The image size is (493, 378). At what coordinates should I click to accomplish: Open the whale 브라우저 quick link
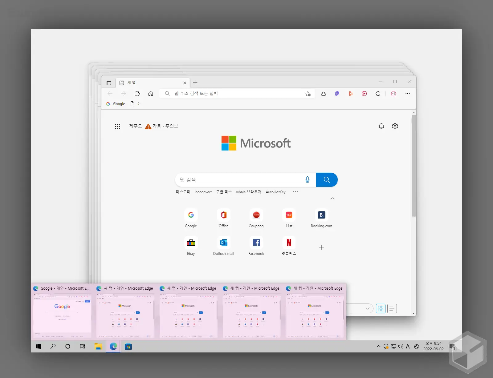point(249,192)
